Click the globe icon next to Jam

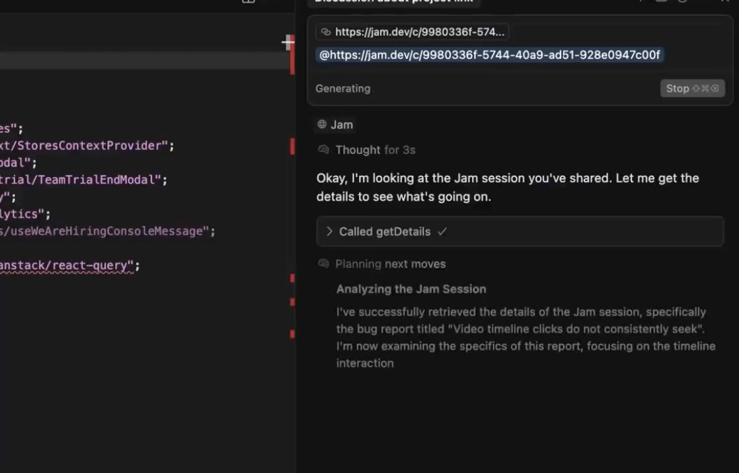[322, 124]
